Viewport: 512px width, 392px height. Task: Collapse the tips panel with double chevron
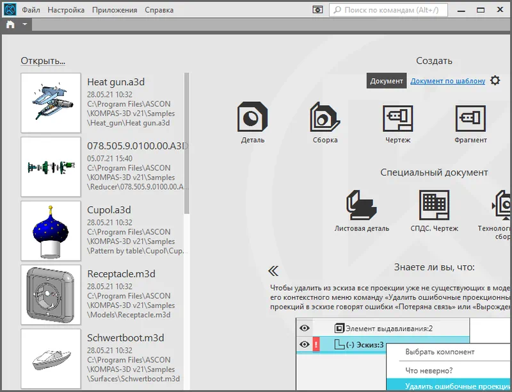273,271
